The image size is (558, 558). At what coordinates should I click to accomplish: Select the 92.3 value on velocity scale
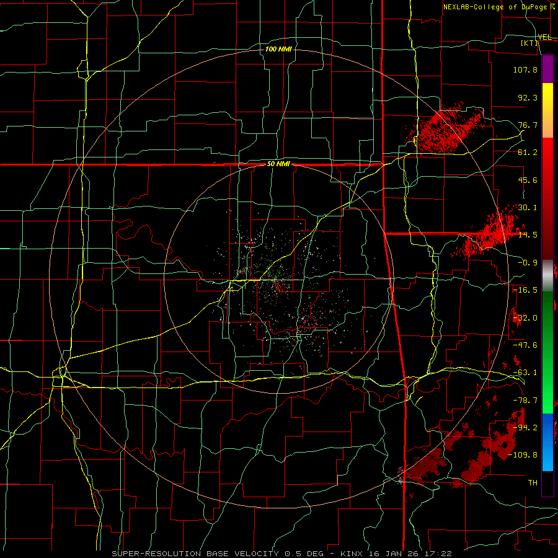pyautogui.click(x=528, y=97)
